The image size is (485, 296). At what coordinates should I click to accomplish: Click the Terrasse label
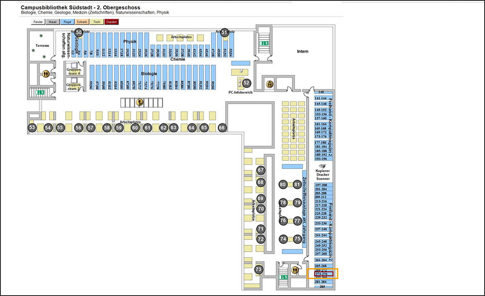coord(42,46)
